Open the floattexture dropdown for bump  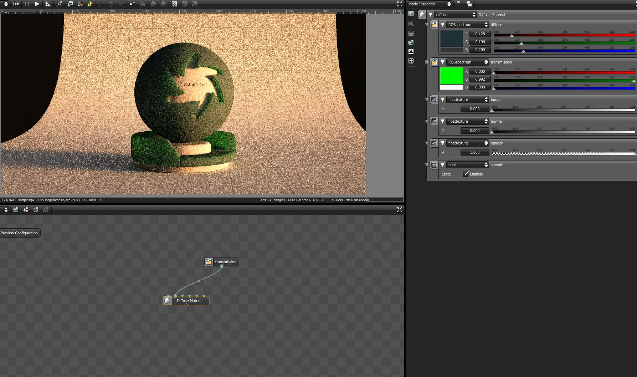468,100
